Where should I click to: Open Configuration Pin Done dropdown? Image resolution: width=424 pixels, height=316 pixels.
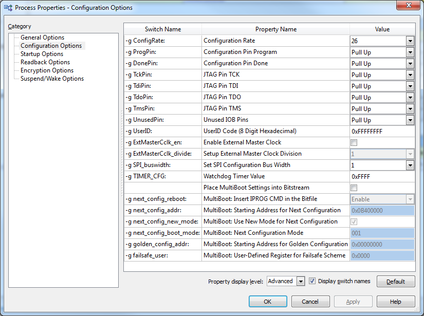click(410, 64)
